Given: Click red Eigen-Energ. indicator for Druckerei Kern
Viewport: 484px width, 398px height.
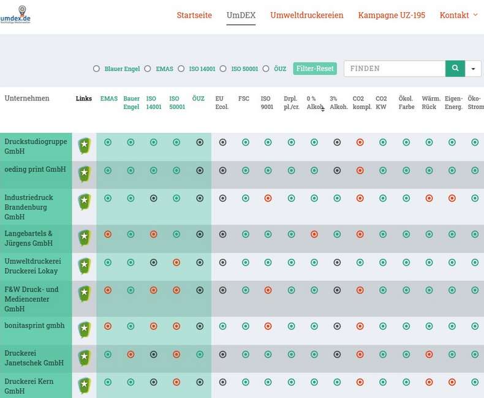Looking at the screenshot, I should [x=452, y=382].
